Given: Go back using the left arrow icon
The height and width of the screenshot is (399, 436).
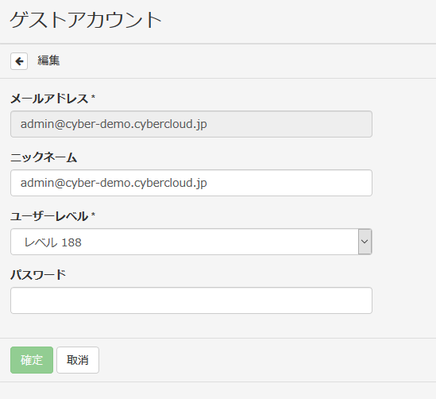Looking at the screenshot, I should pyautogui.click(x=19, y=61).
